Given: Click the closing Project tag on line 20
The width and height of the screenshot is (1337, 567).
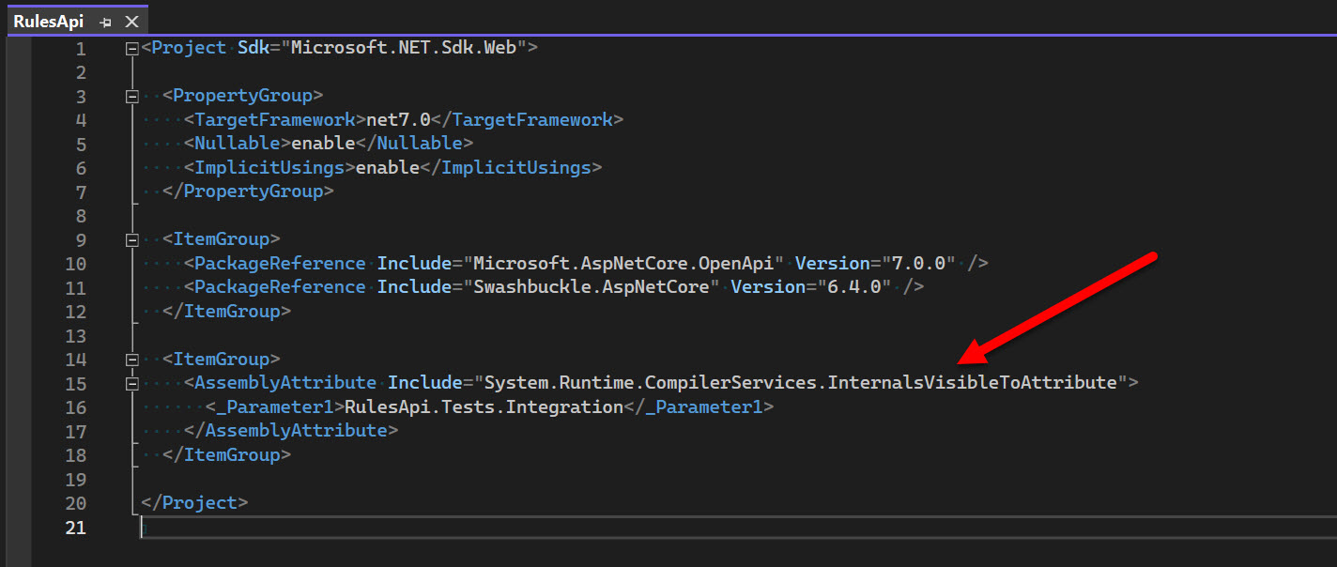Looking at the screenshot, I should 194,503.
